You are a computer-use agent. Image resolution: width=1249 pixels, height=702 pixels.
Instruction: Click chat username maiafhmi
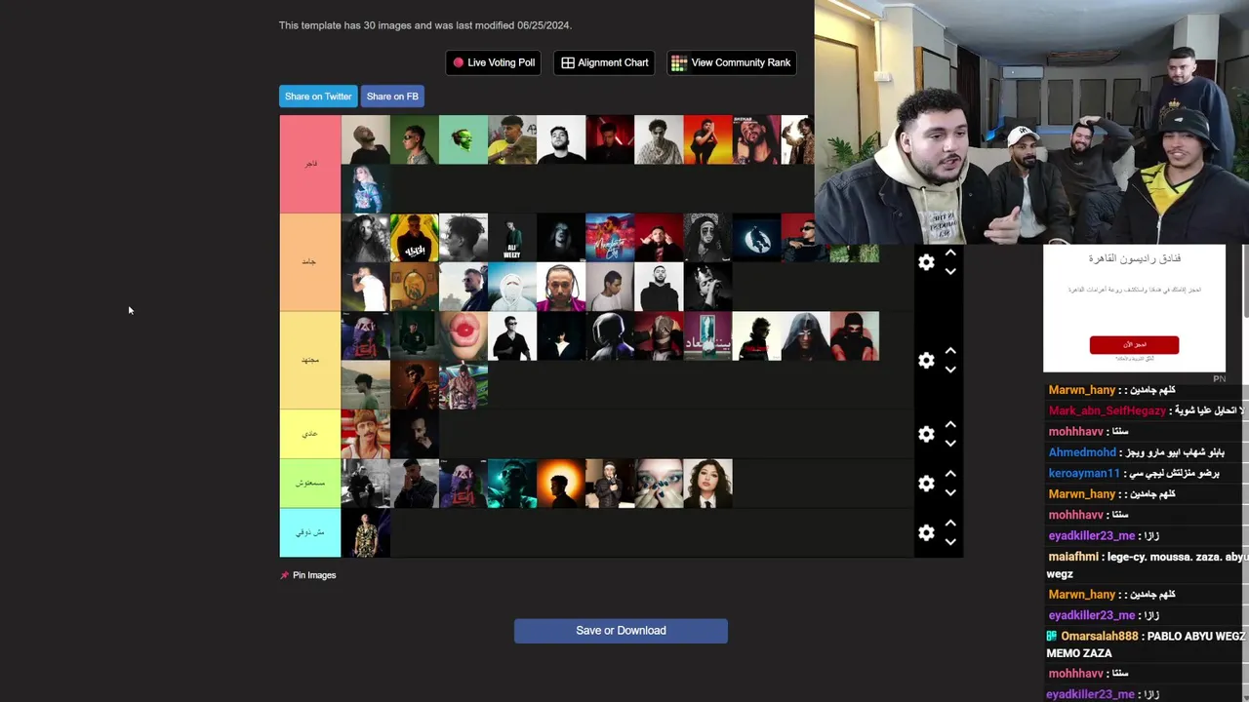point(1072,557)
